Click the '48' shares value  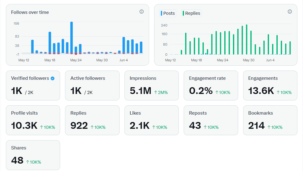tap(17, 160)
